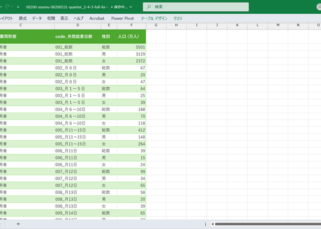Viewport: 321px width, 229px height.
Task: Select the cell with value 3129
Action: [131, 54]
